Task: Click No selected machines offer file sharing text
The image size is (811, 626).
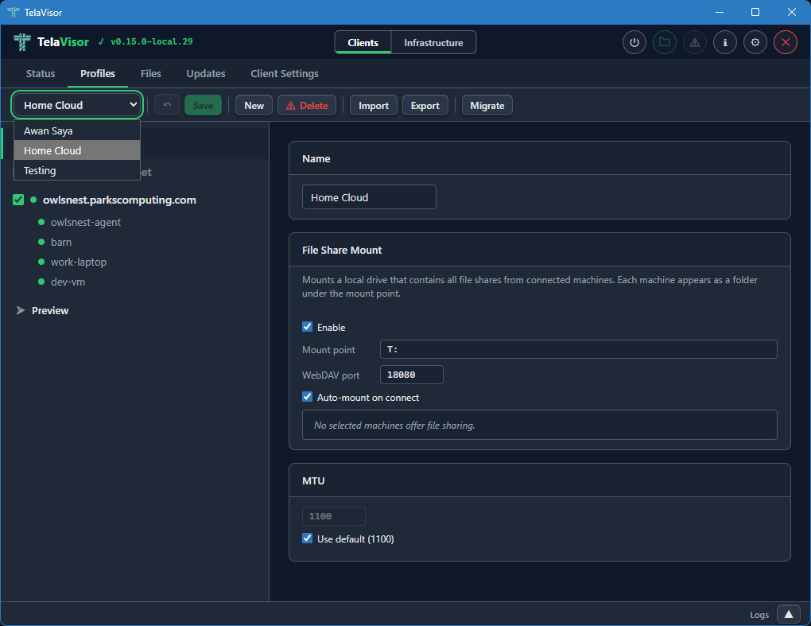Action: pyautogui.click(x=394, y=426)
